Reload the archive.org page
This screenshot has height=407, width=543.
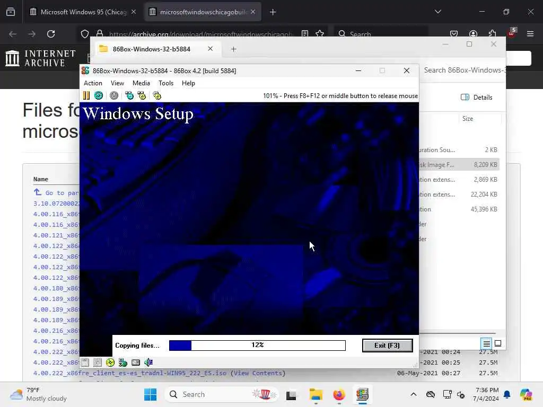coord(51,34)
